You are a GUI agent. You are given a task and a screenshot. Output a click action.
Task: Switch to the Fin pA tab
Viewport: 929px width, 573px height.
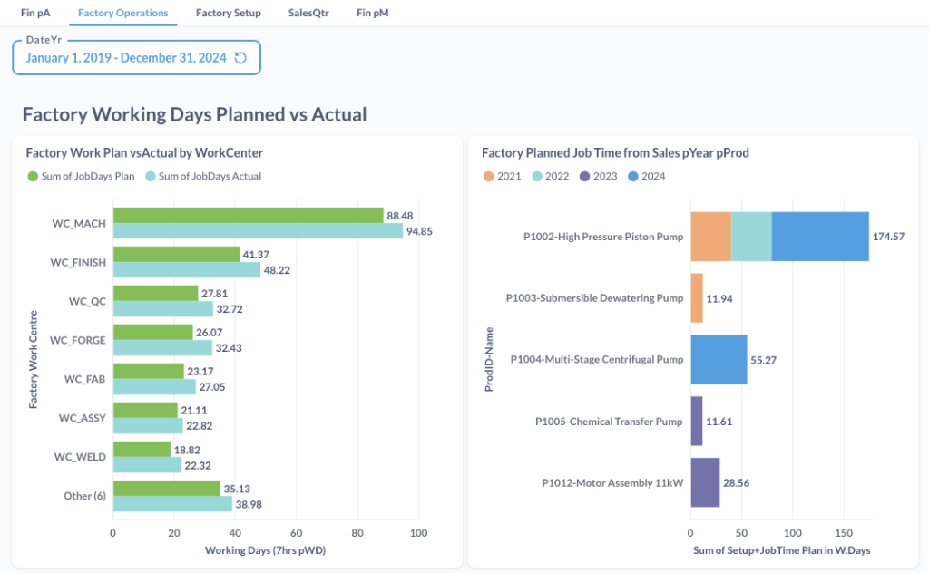[35, 13]
